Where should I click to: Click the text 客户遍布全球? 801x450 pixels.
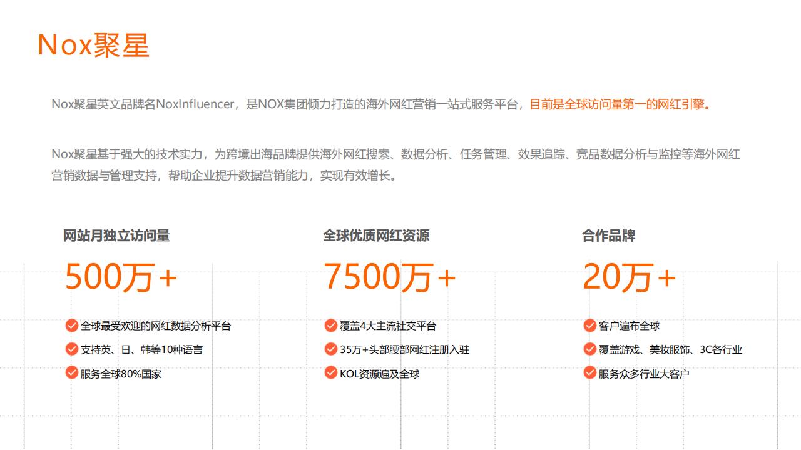point(629,326)
